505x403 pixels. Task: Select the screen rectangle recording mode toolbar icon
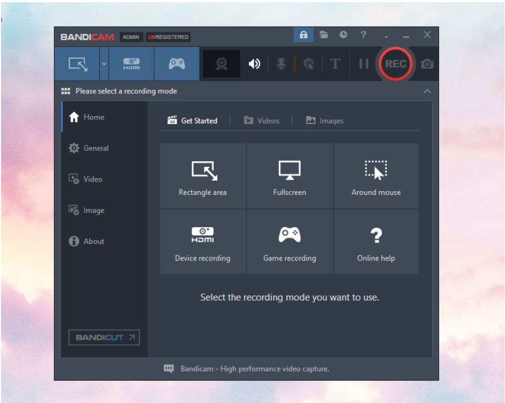tap(77, 64)
